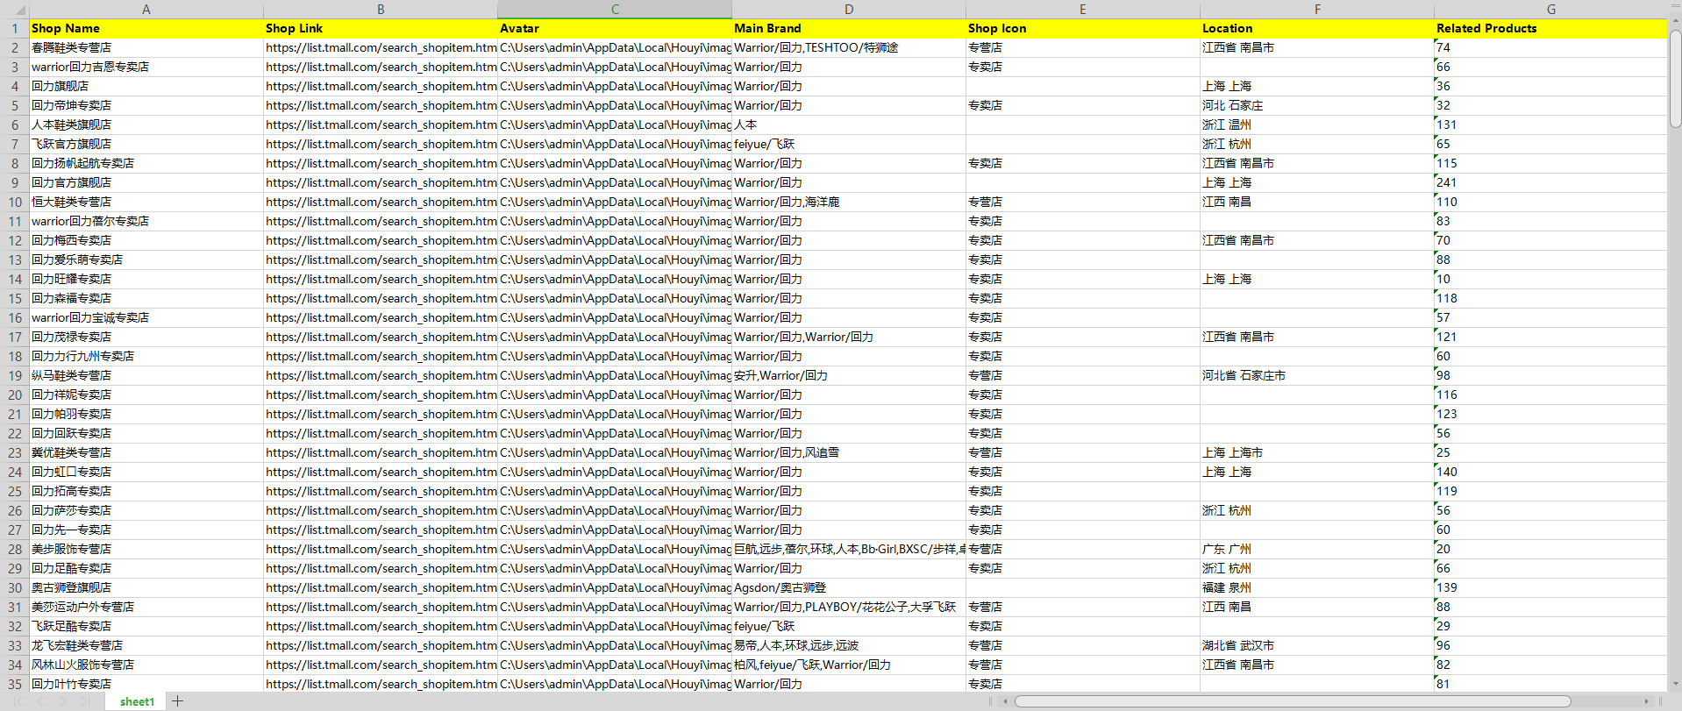Image resolution: width=1682 pixels, height=711 pixels.
Task: Select column E header
Action: pos(1083,9)
